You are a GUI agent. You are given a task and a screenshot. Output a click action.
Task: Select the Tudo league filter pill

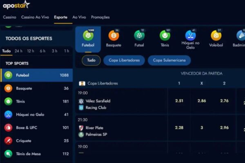click(91, 60)
